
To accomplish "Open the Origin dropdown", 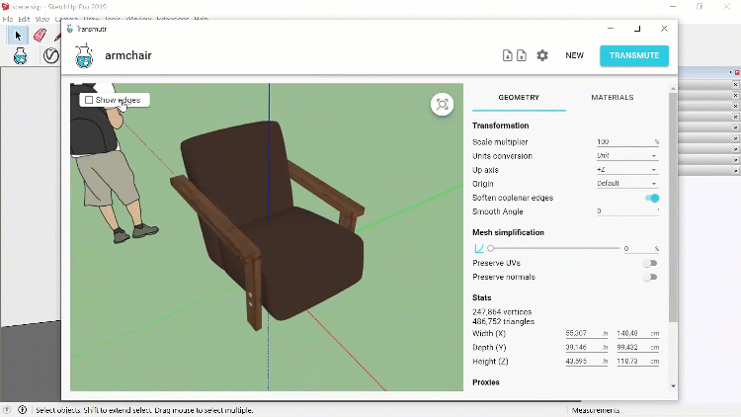I will [x=627, y=184].
